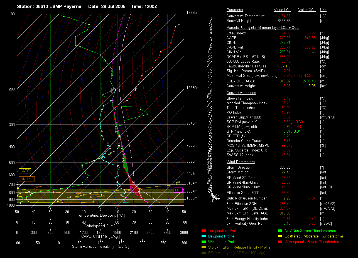The height and width of the screenshot is (258, 358).
Task: Click the 12230m height label
Action: (193, 88)
